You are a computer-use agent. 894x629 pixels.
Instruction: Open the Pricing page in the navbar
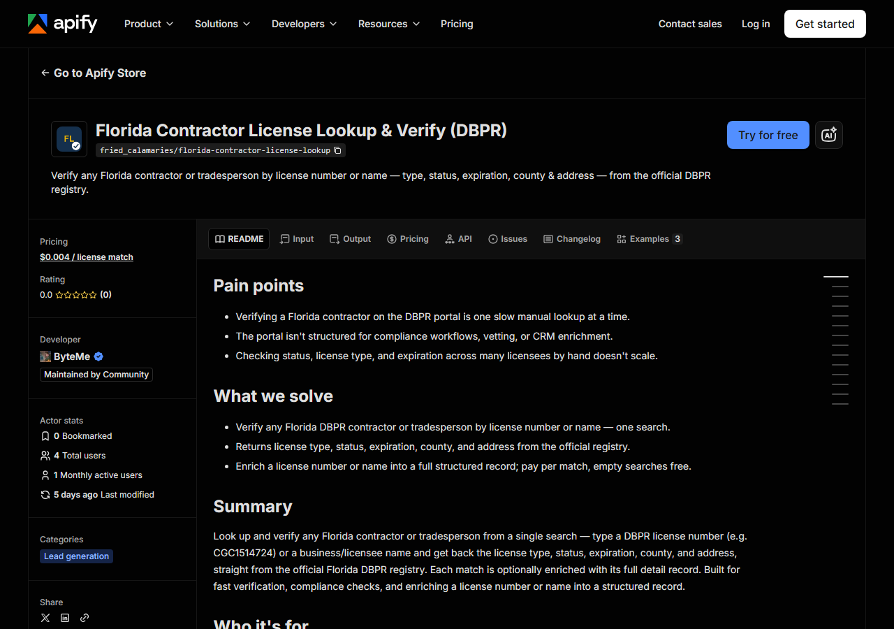[457, 24]
